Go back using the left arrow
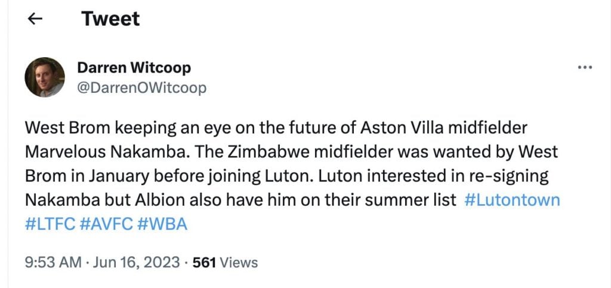The image size is (611, 288). 35,18
